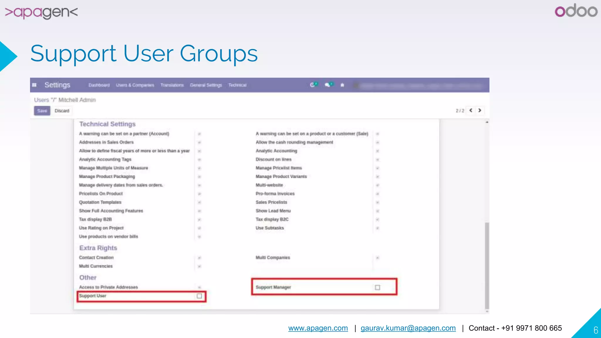Click the apagen logo

(41, 12)
